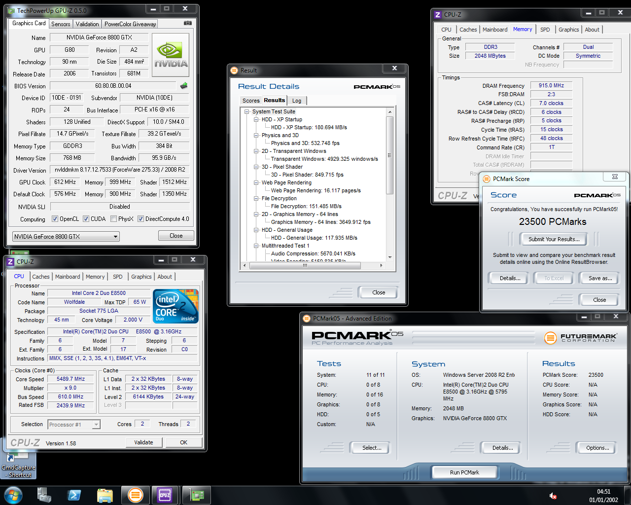Screen dimensions: 631x505
Task: Open the SPD tab in CPU-Z Memory window
Action: point(545,30)
